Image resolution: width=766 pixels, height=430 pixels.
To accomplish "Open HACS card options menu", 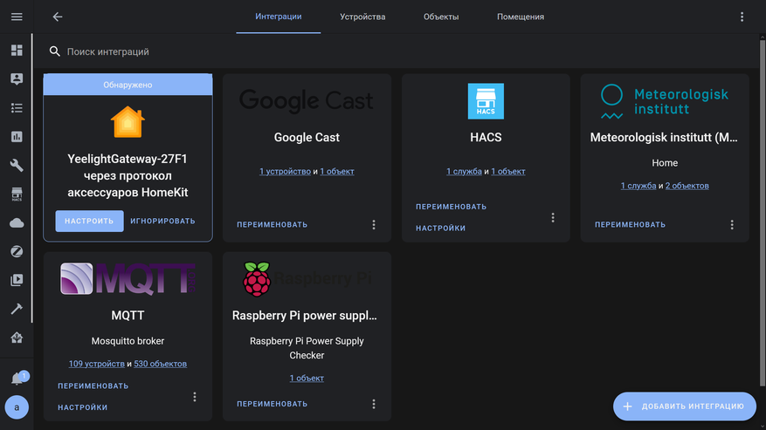I will 553,218.
